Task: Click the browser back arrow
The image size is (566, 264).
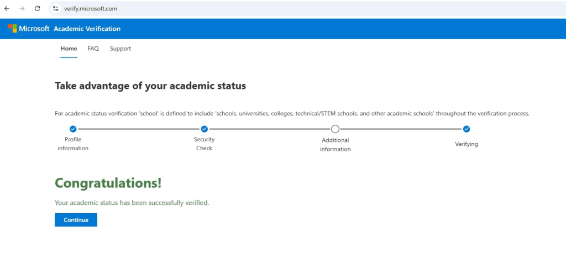Action: [x=7, y=9]
